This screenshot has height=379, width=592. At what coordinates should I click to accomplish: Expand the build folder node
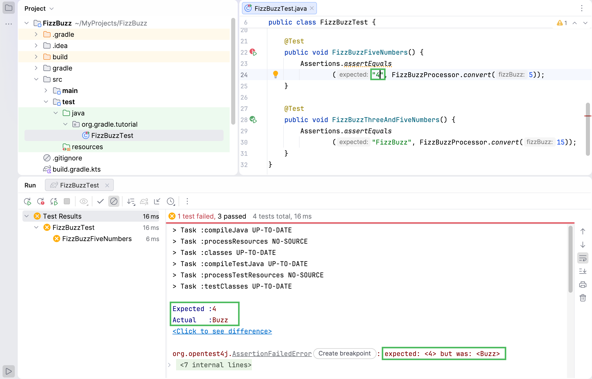[x=36, y=57]
